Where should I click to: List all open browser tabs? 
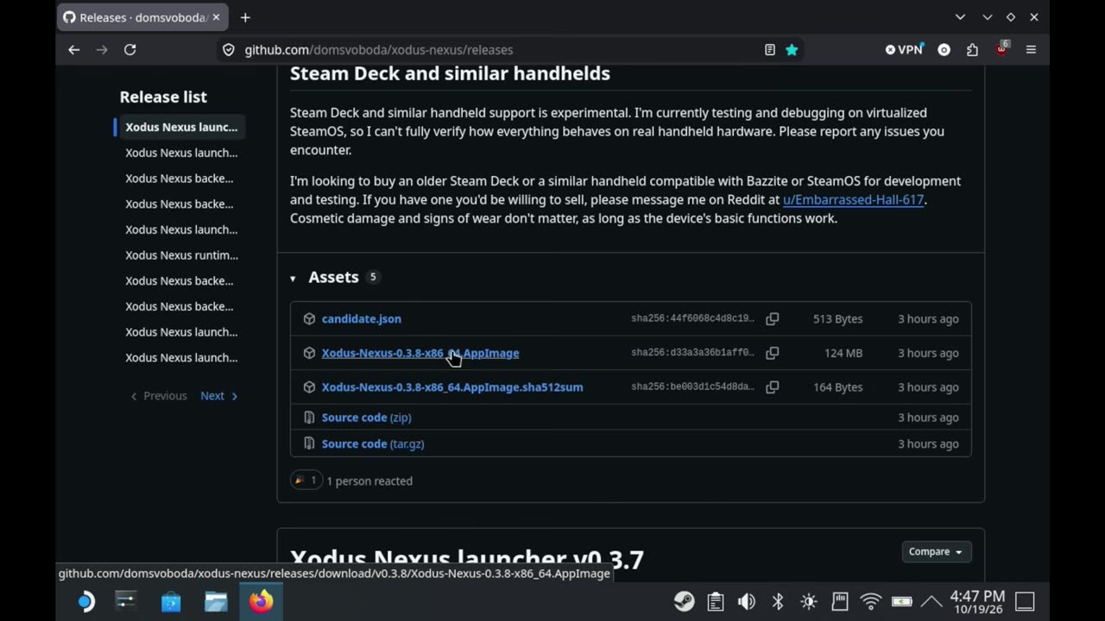pyautogui.click(x=960, y=17)
